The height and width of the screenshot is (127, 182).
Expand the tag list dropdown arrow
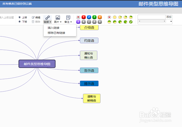point(171,21)
